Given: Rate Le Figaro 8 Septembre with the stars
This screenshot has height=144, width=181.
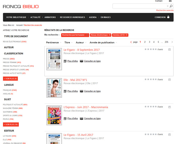Looking at the screenshot, I should (x=151, y=49).
